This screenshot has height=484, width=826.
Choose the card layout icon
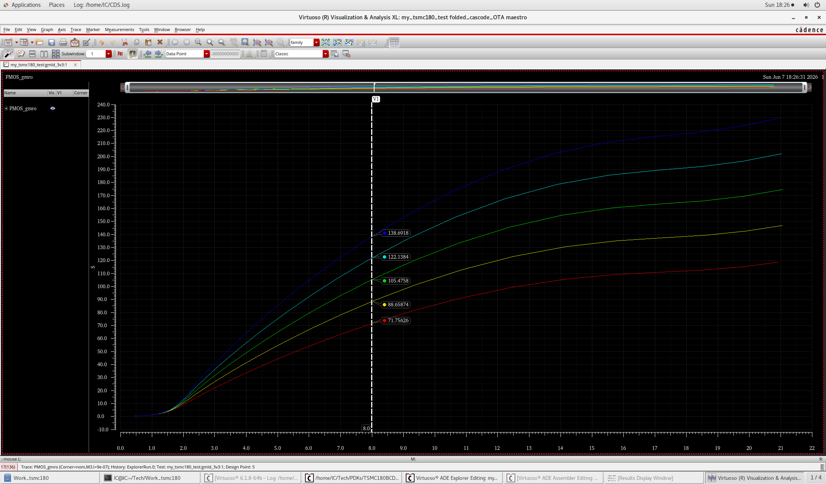20,54
